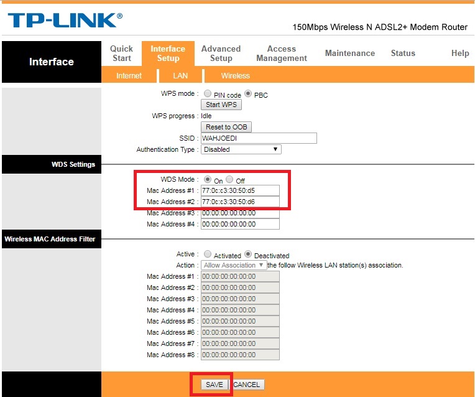The image size is (475, 397).
Task: Set MAC filter Active to Deactivated
Action: (248, 254)
